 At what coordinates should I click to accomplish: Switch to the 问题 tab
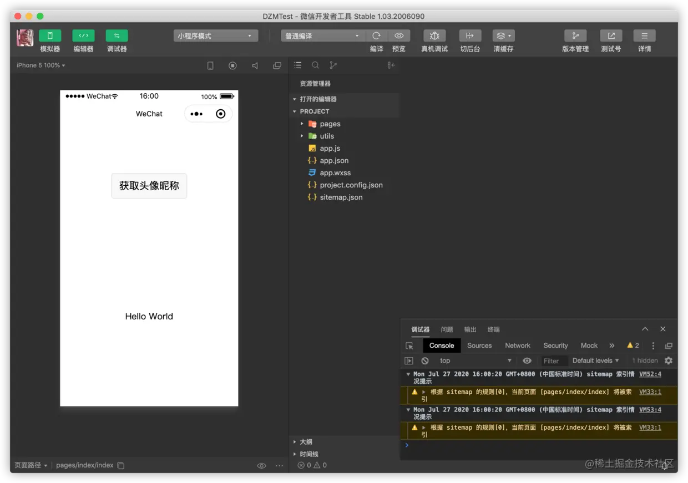[447, 329]
